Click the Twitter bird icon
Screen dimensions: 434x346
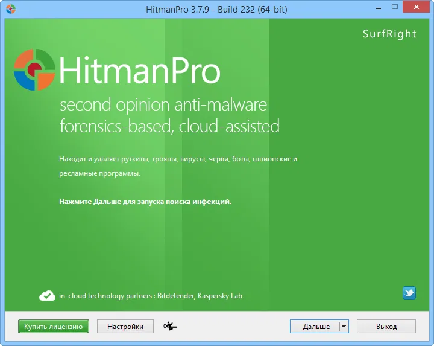click(409, 293)
